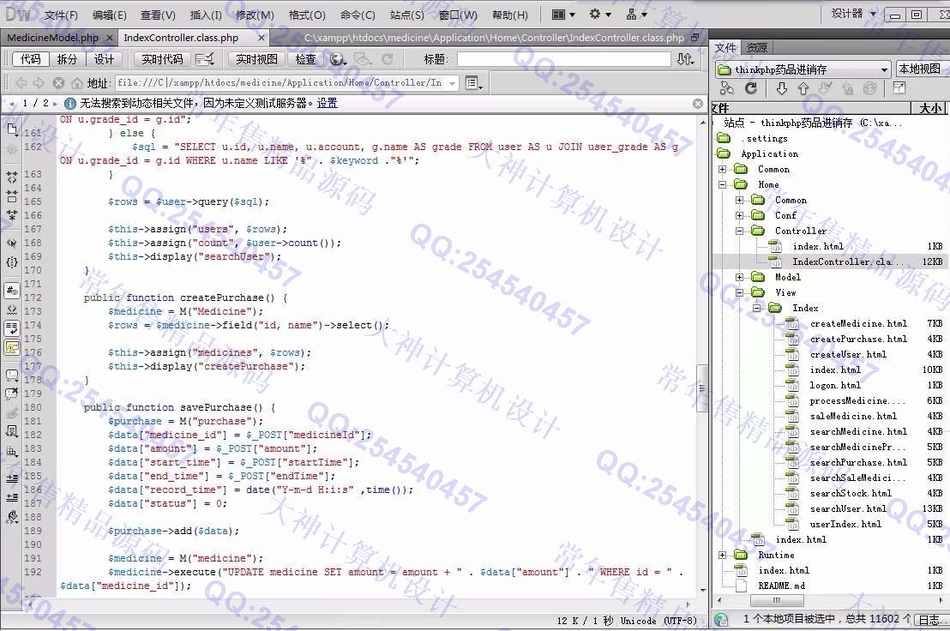
Task: Expand the Model folder
Action: click(x=739, y=278)
